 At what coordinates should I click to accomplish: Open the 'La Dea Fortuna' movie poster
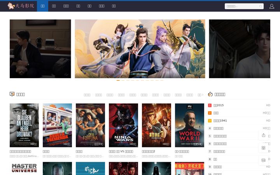(90, 125)
